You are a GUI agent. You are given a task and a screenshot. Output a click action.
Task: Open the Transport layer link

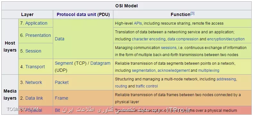coord(35,67)
